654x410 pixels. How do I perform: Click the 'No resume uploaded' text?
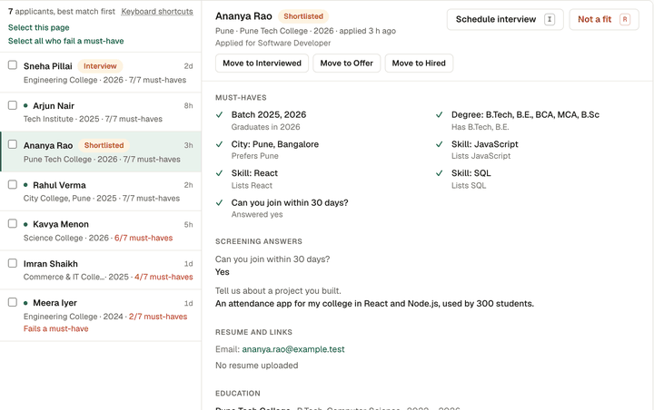(x=256, y=366)
